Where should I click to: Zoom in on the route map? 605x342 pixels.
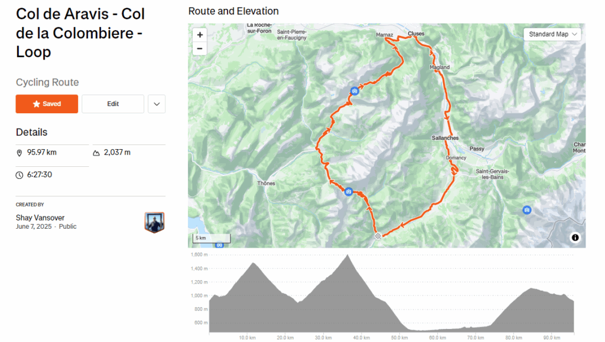coord(200,35)
